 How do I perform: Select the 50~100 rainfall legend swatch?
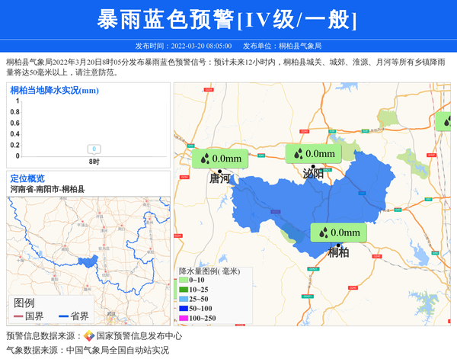183,309
